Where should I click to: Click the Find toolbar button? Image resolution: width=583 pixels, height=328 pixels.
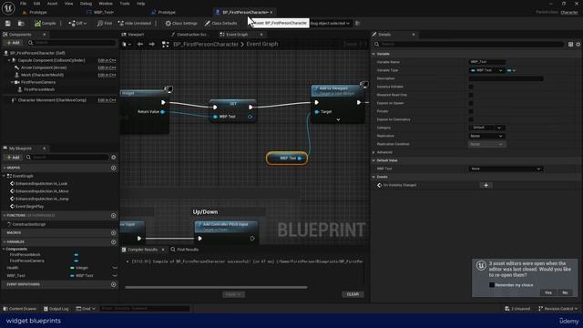[105, 24]
